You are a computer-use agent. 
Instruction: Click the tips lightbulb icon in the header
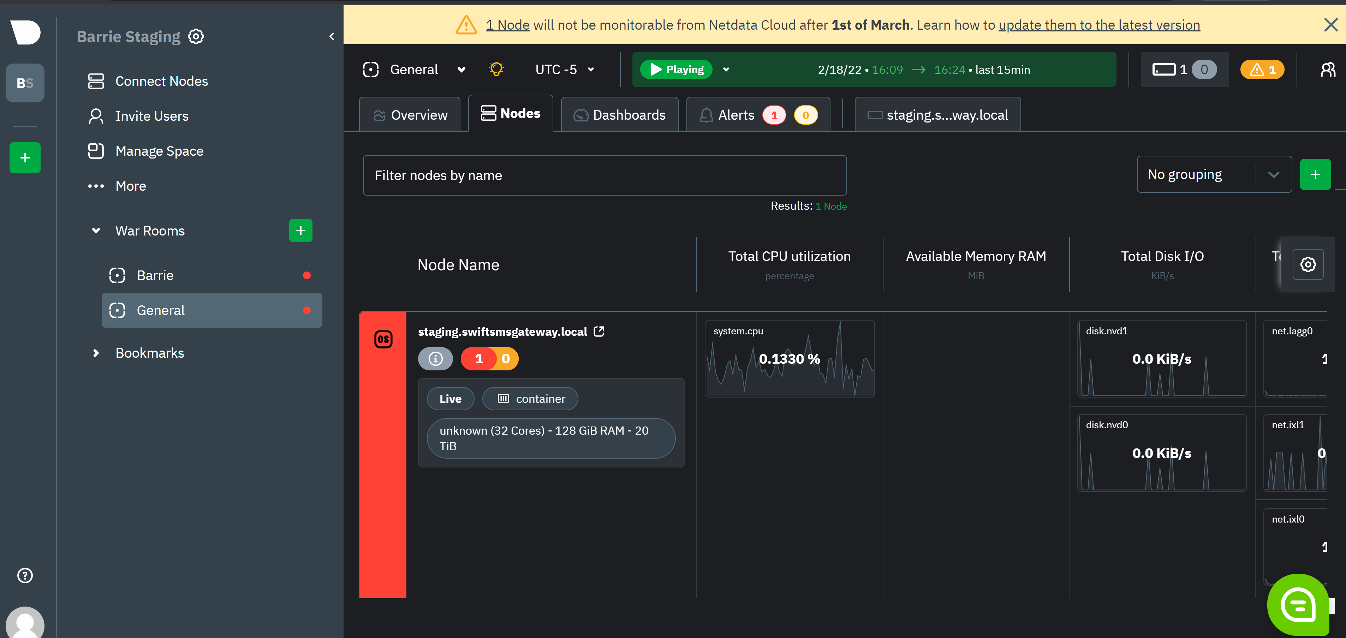[495, 68]
